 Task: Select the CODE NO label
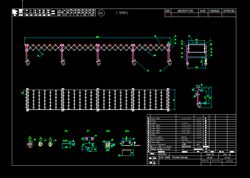point(210,154)
